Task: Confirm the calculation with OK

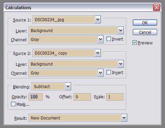Action: click(145, 23)
